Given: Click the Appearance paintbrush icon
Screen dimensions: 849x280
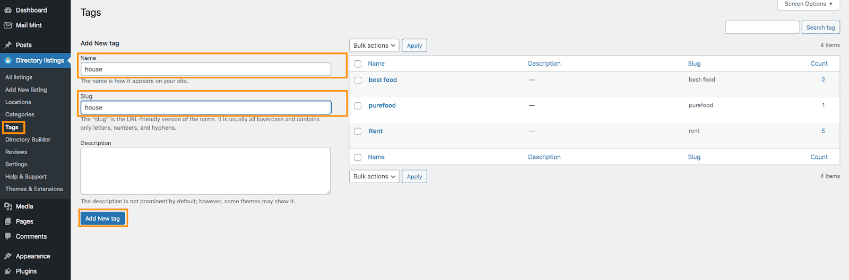Looking at the screenshot, I should click(x=8, y=256).
